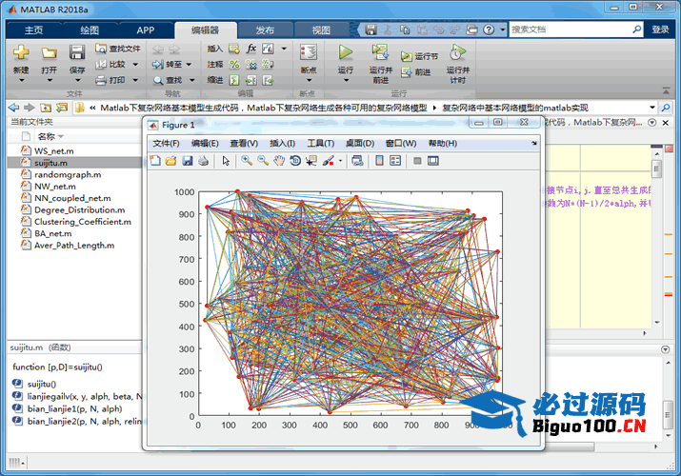
Task: Select the Edit Plot arrow tool
Action: click(226, 161)
